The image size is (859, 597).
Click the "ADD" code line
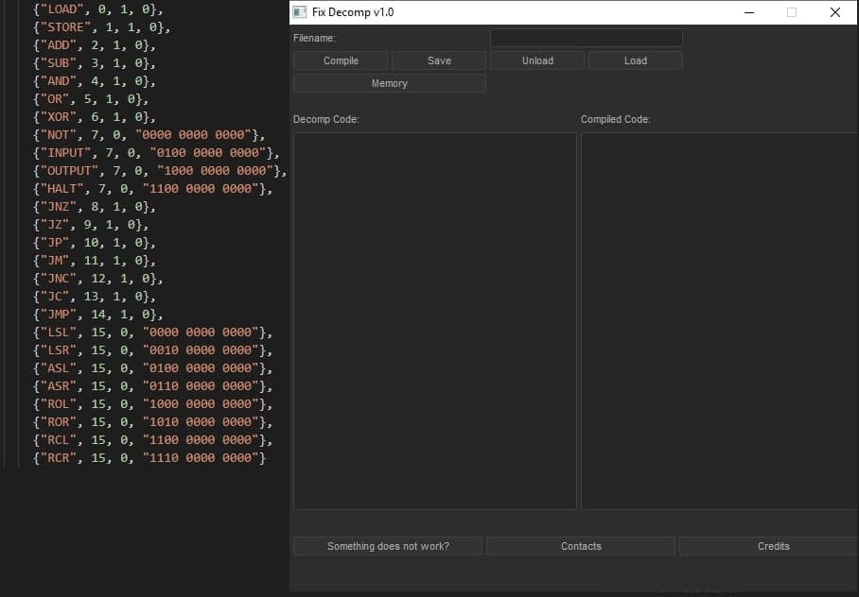coord(95,45)
